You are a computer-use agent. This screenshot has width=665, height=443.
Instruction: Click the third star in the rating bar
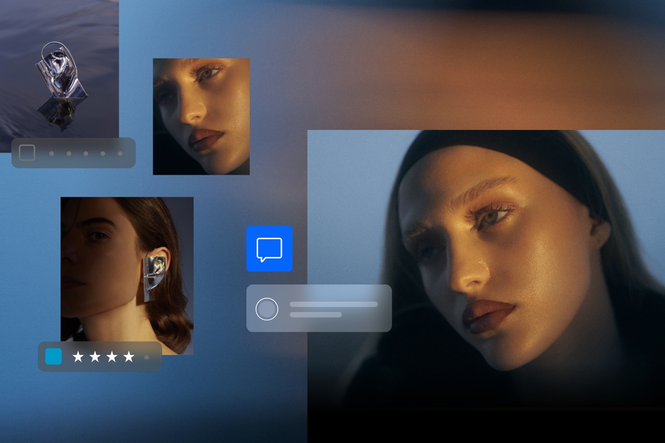[x=112, y=356]
